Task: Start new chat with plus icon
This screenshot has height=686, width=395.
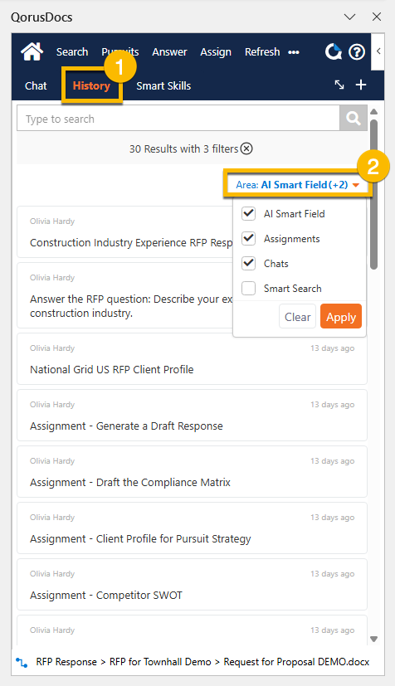Action: tap(361, 85)
